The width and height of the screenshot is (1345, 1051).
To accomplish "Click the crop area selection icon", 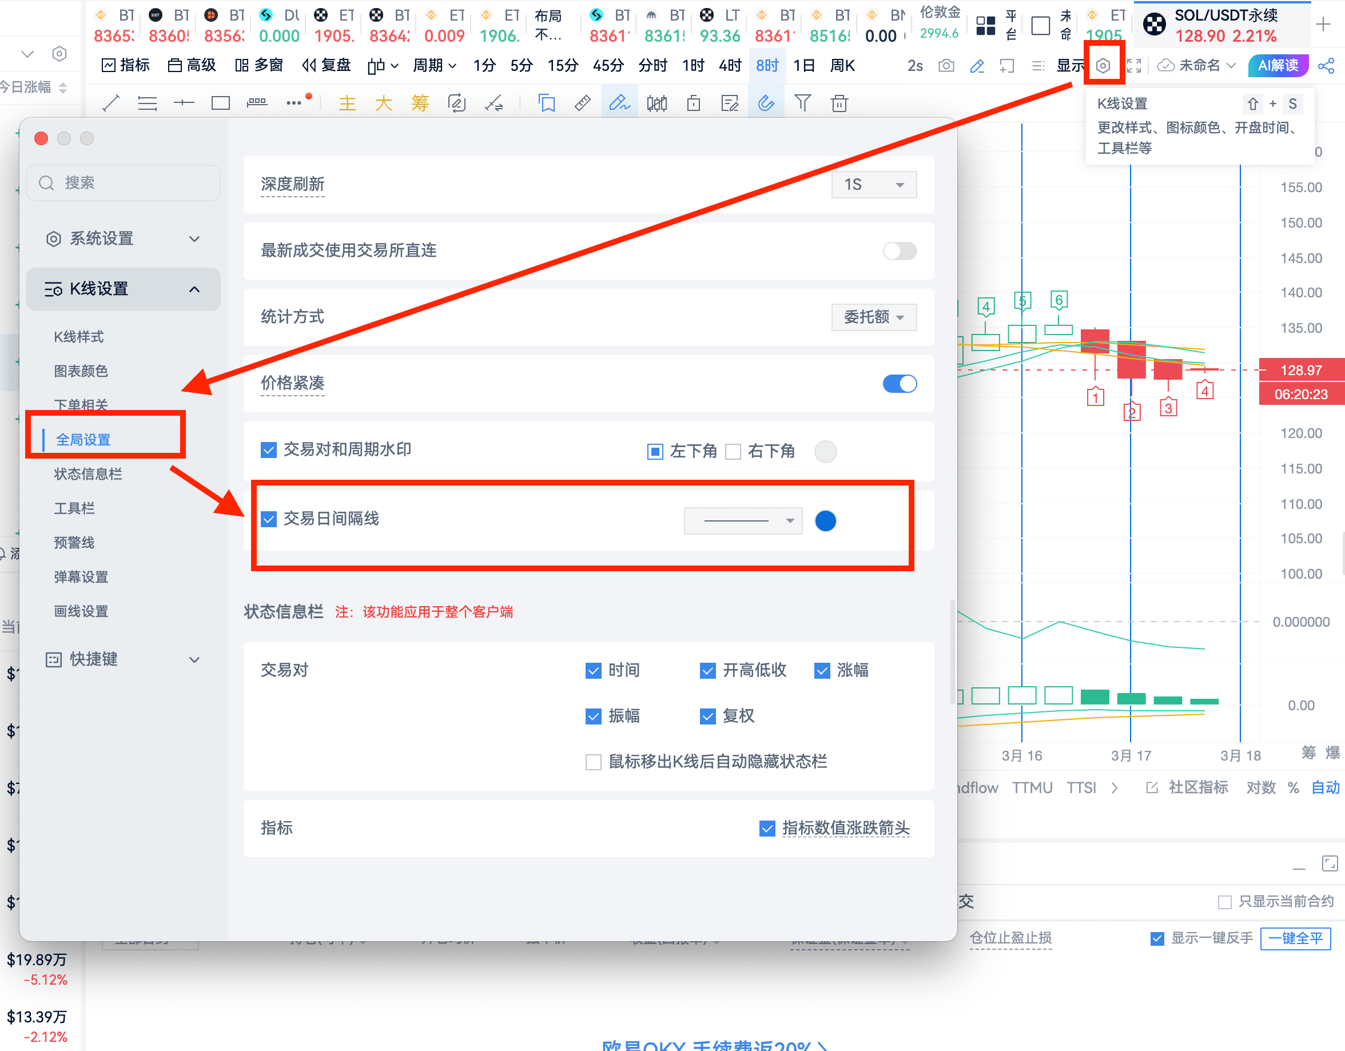I will 1007,65.
